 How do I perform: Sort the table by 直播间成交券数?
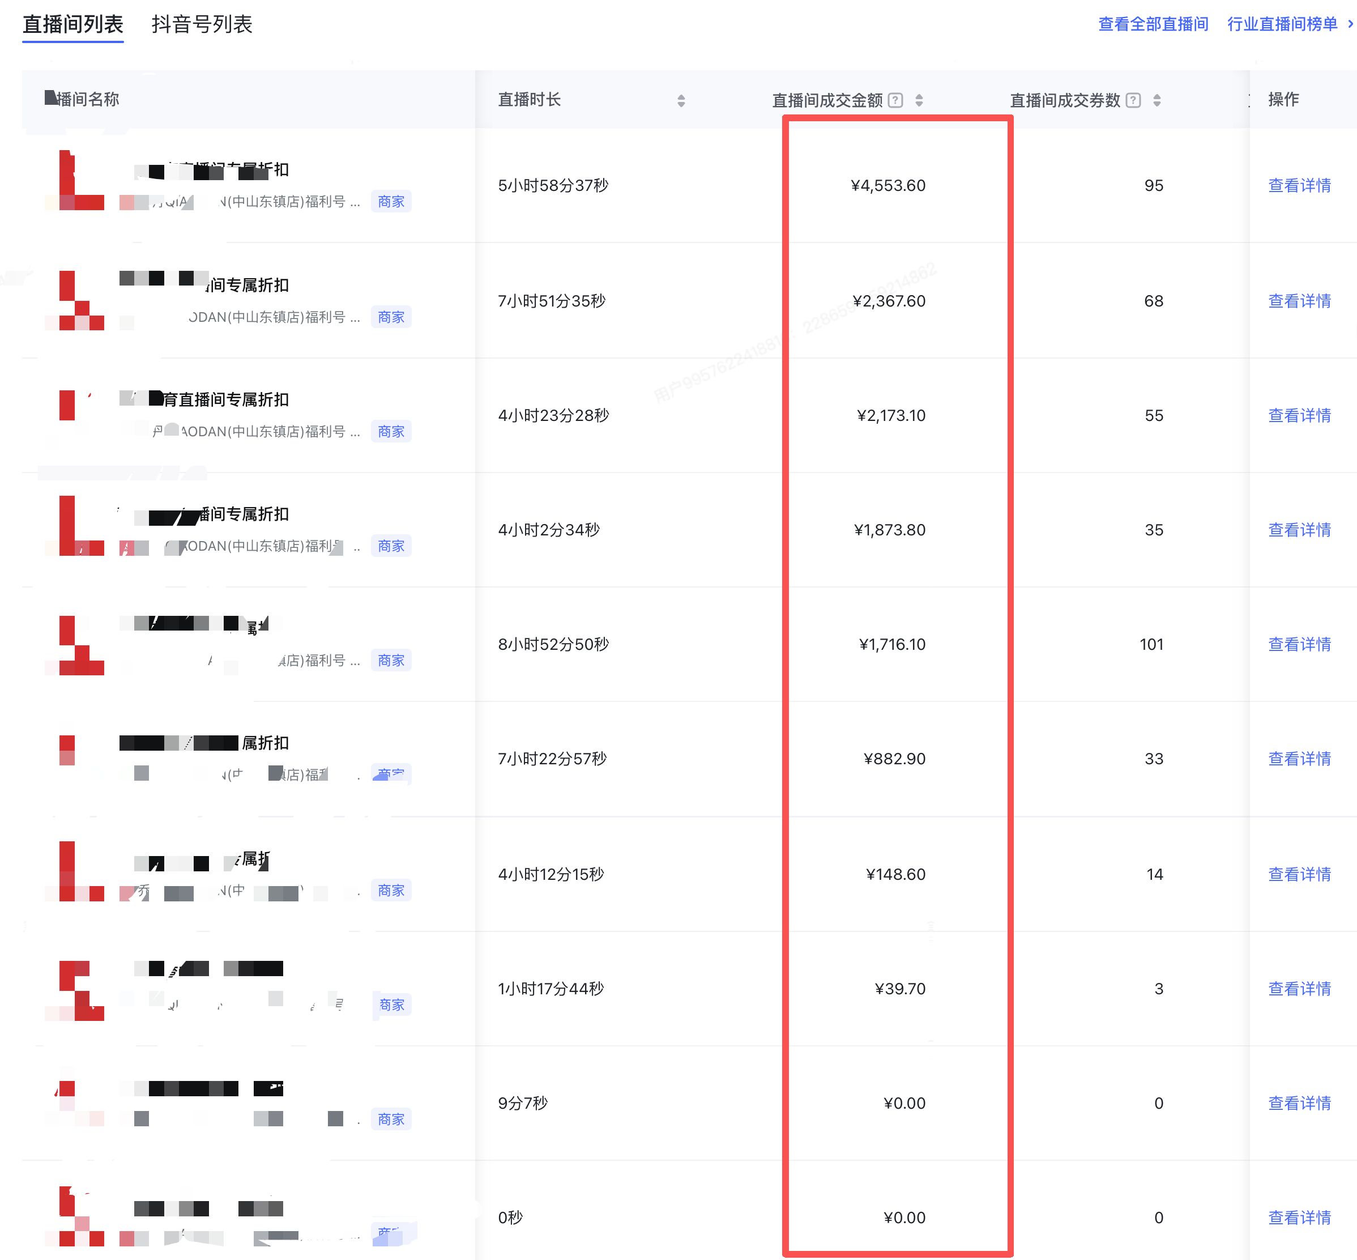1157,100
